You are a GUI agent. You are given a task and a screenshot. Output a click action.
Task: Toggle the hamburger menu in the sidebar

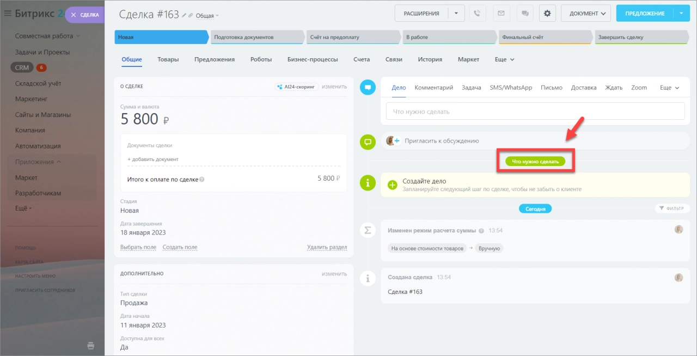click(x=8, y=14)
